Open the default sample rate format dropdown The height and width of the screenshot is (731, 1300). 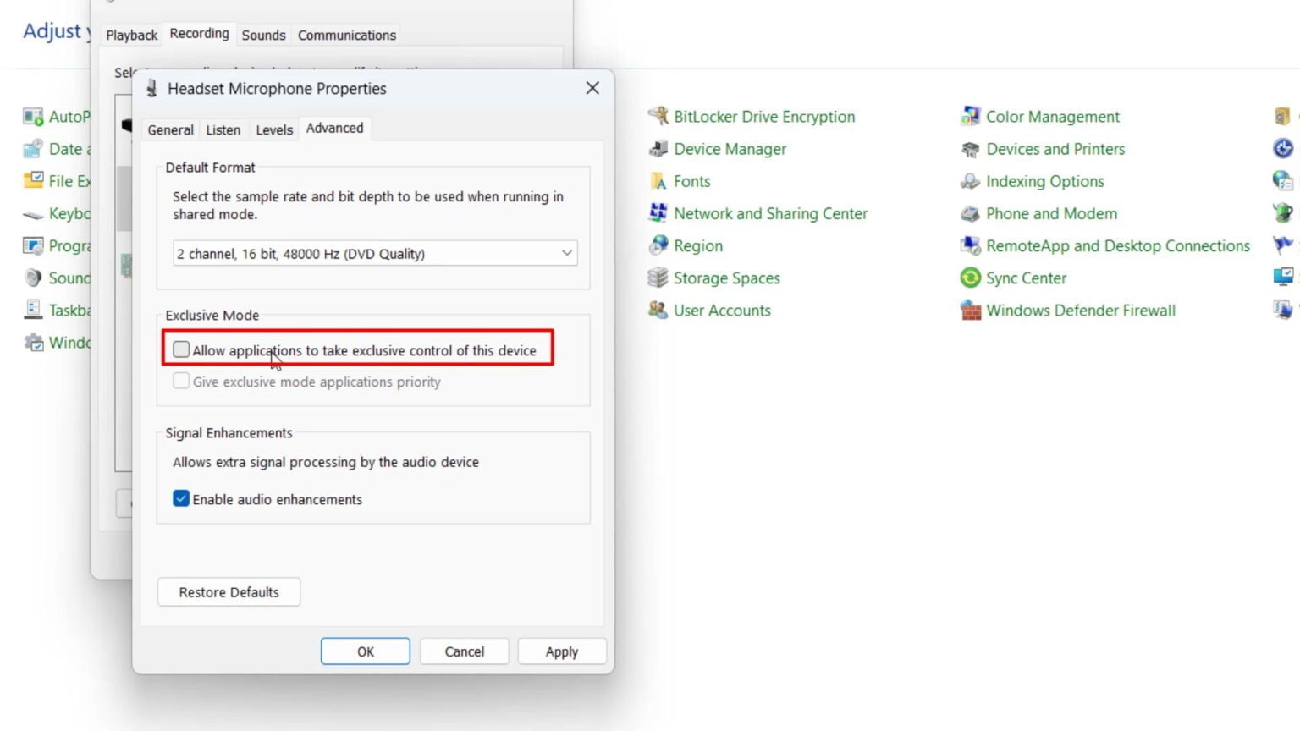coord(566,253)
